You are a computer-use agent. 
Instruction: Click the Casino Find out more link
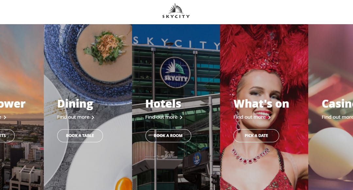pyautogui.click(x=337, y=117)
